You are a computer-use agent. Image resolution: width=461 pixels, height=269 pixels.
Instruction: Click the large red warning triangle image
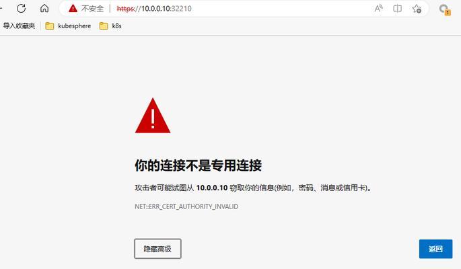153,116
